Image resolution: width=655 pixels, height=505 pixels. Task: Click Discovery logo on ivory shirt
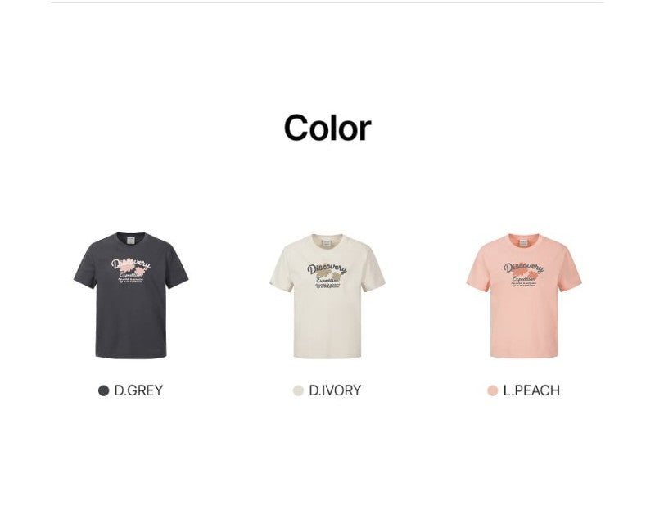(x=327, y=269)
